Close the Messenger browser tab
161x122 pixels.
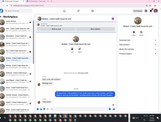point(24,1)
